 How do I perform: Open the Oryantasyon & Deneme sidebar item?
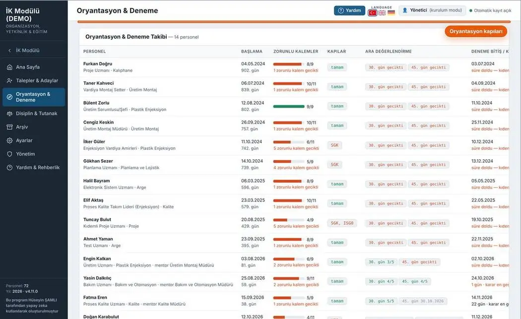pos(34,97)
